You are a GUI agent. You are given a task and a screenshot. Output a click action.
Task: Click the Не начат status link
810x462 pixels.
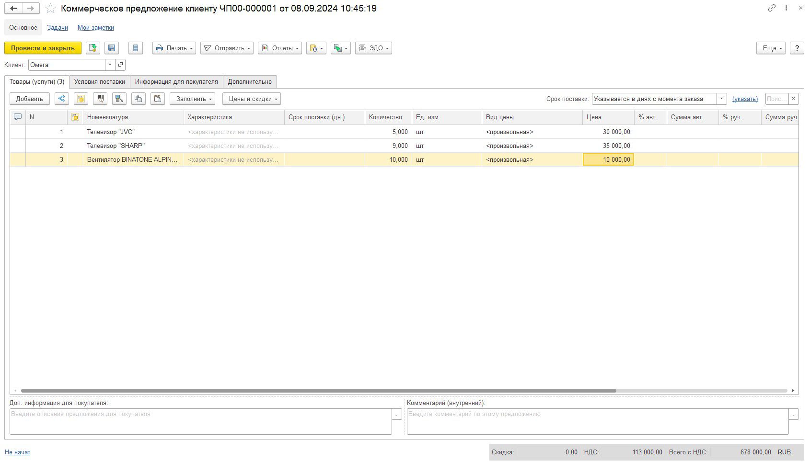point(17,452)
